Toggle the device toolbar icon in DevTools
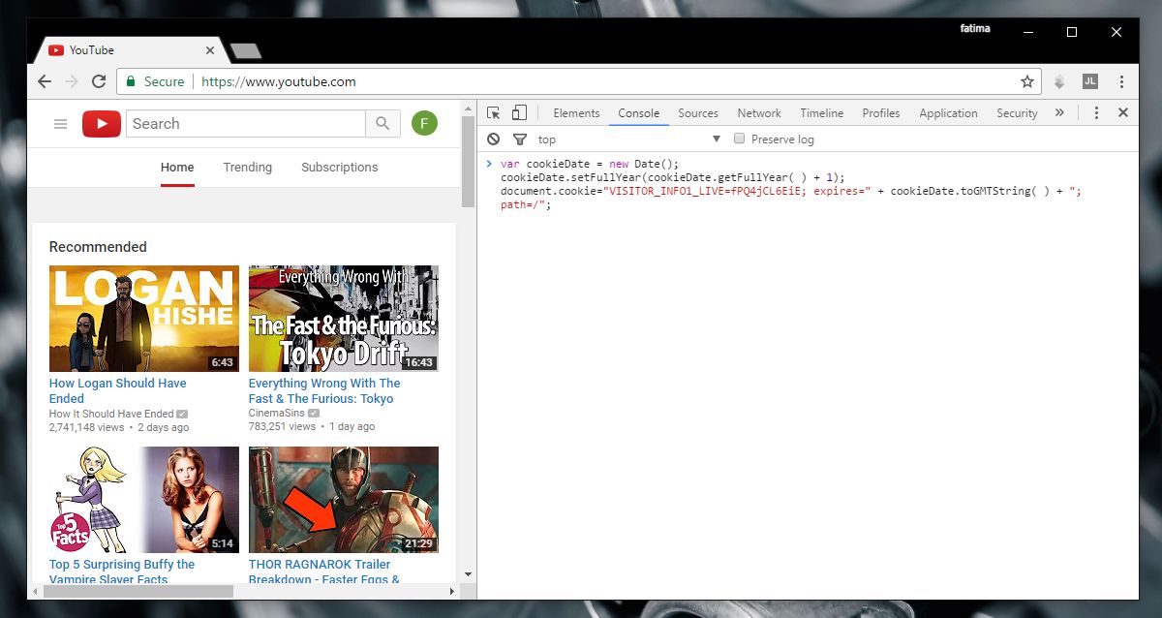Image resolution: width=1162 pixels, height=618 pixels. coord(519,113)
